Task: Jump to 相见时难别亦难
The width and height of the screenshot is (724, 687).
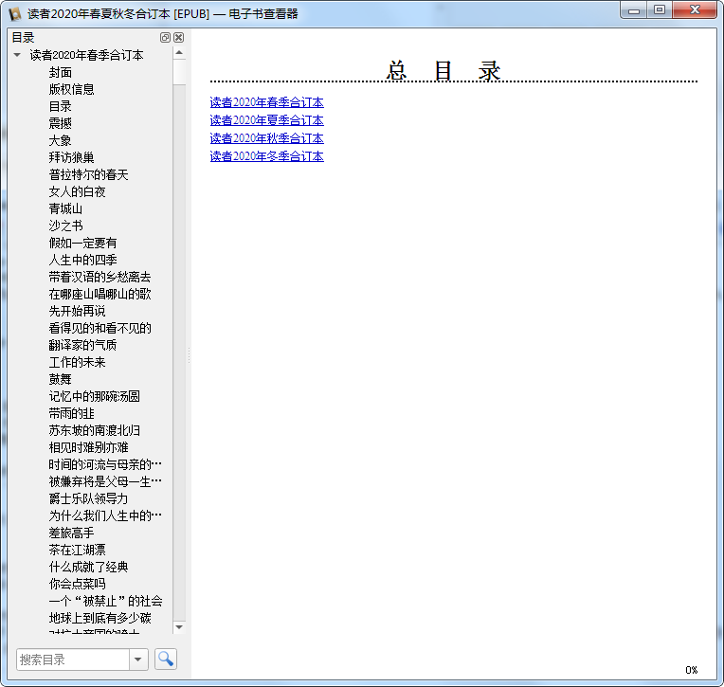Action: click(89, 448)
